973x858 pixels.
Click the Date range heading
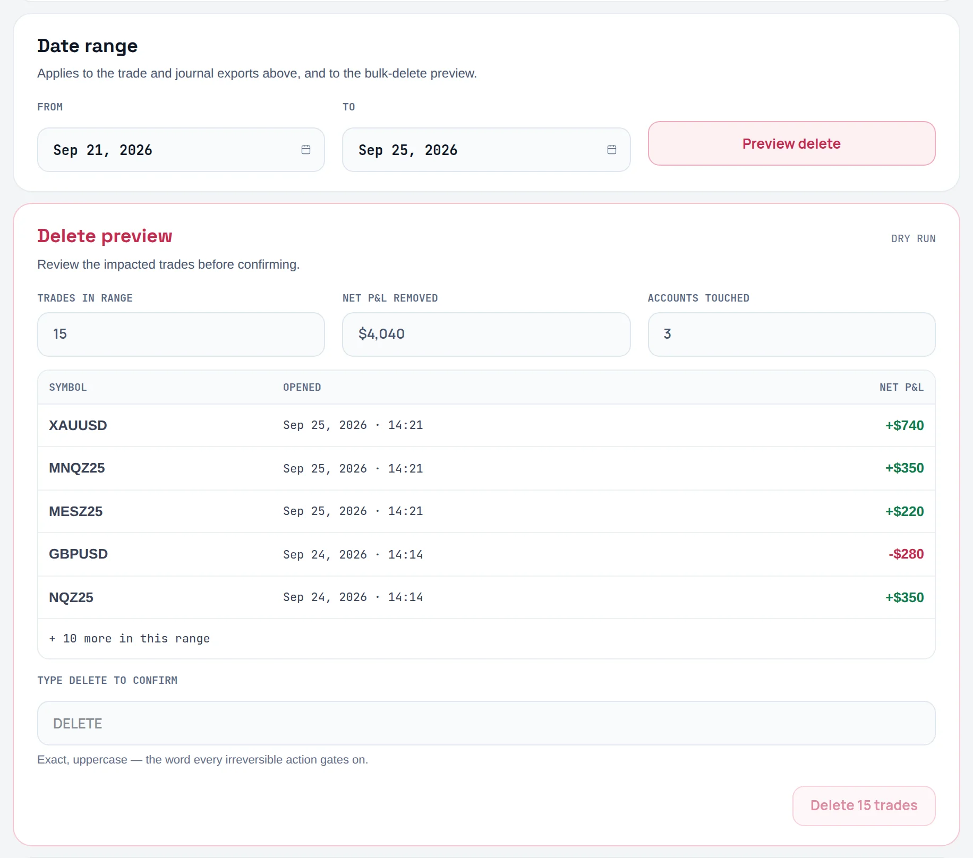pos(88,46)
